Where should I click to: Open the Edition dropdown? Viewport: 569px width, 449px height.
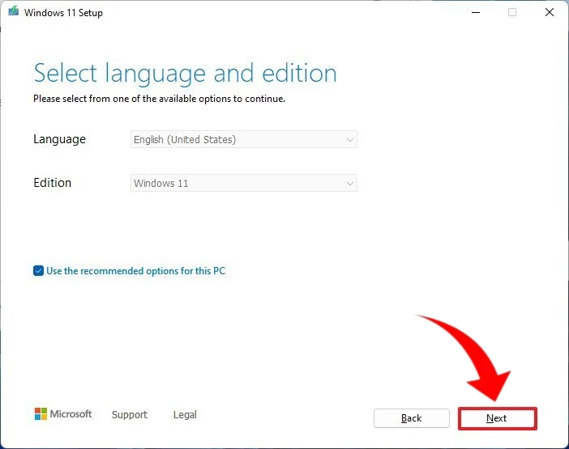244,183
